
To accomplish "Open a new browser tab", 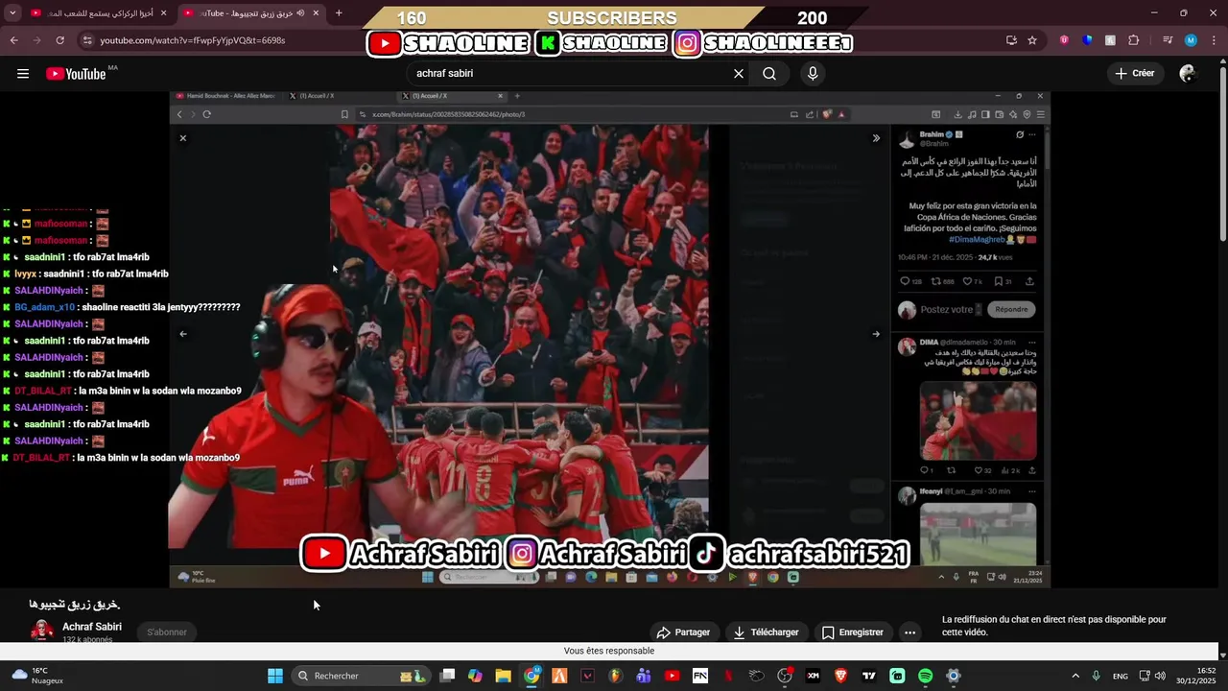I will (x=339, y=13).
